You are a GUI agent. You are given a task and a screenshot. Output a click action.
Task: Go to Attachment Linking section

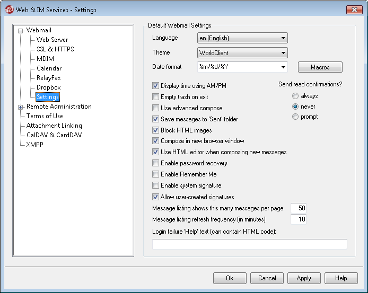[54, 126]
